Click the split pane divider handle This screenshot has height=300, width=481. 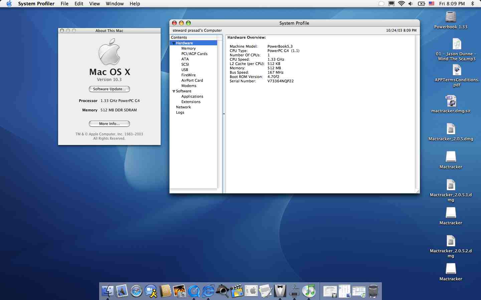tap(224, 114)
